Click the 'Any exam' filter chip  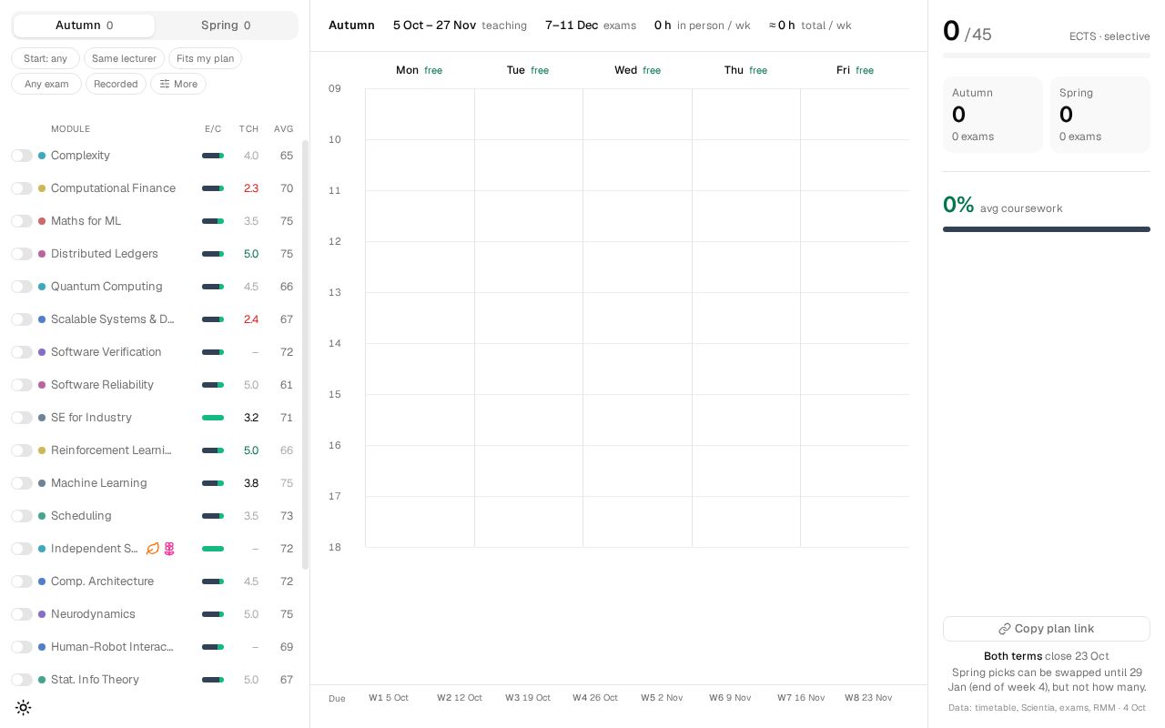[x=46, y=84]
